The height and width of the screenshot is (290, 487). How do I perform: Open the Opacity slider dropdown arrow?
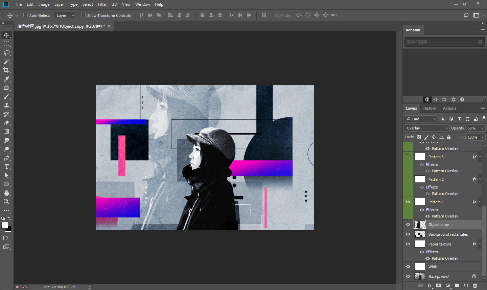tap(483, 128)
